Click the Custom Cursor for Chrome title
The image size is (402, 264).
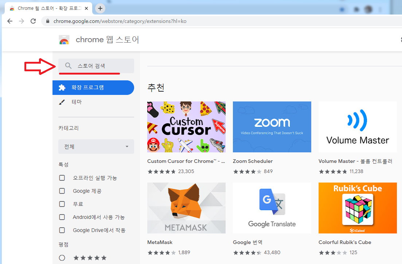pos(186,161)
